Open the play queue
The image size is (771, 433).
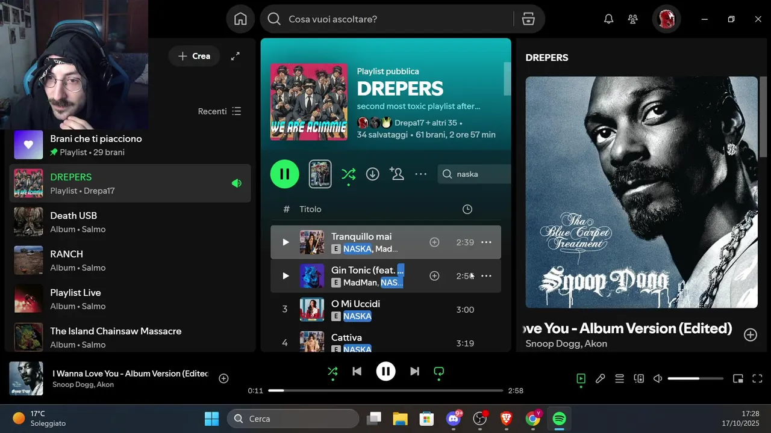[619, 378]
